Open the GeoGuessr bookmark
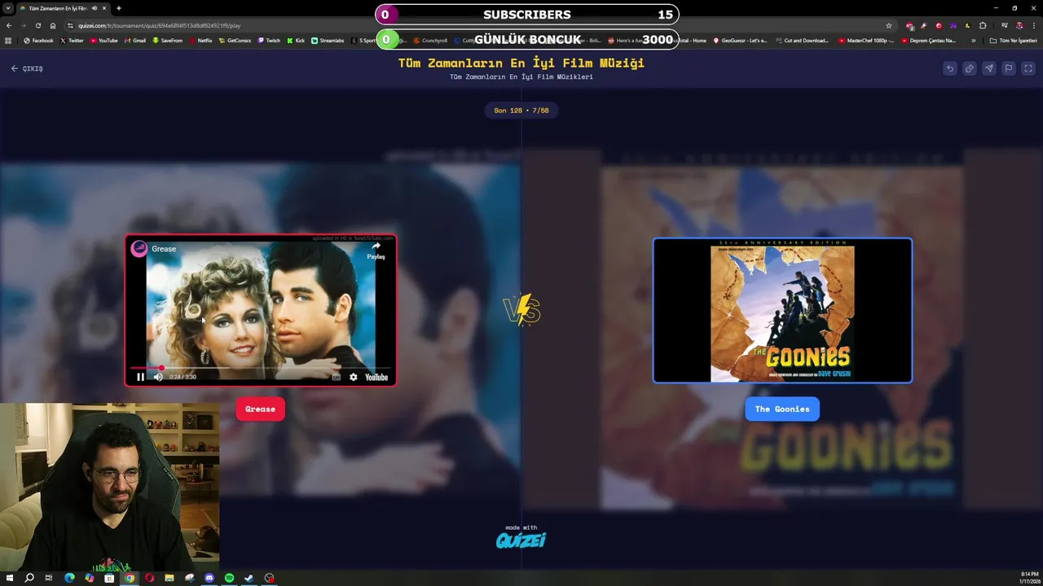This screenshot has width=1043, height=586. click(741, 40)
